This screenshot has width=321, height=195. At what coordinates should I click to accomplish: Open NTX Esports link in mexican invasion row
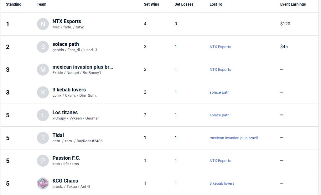pos(220,70)
